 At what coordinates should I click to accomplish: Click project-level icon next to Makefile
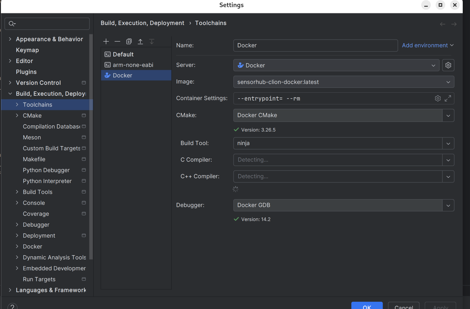84,159
